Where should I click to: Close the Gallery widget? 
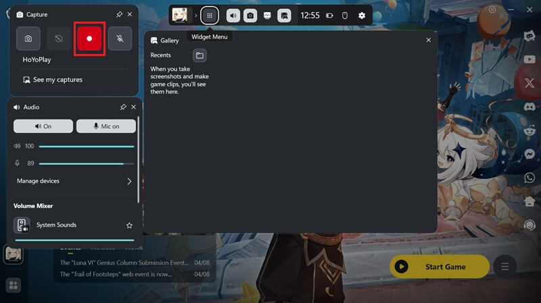pyautogui.click(x=429, y=40)
